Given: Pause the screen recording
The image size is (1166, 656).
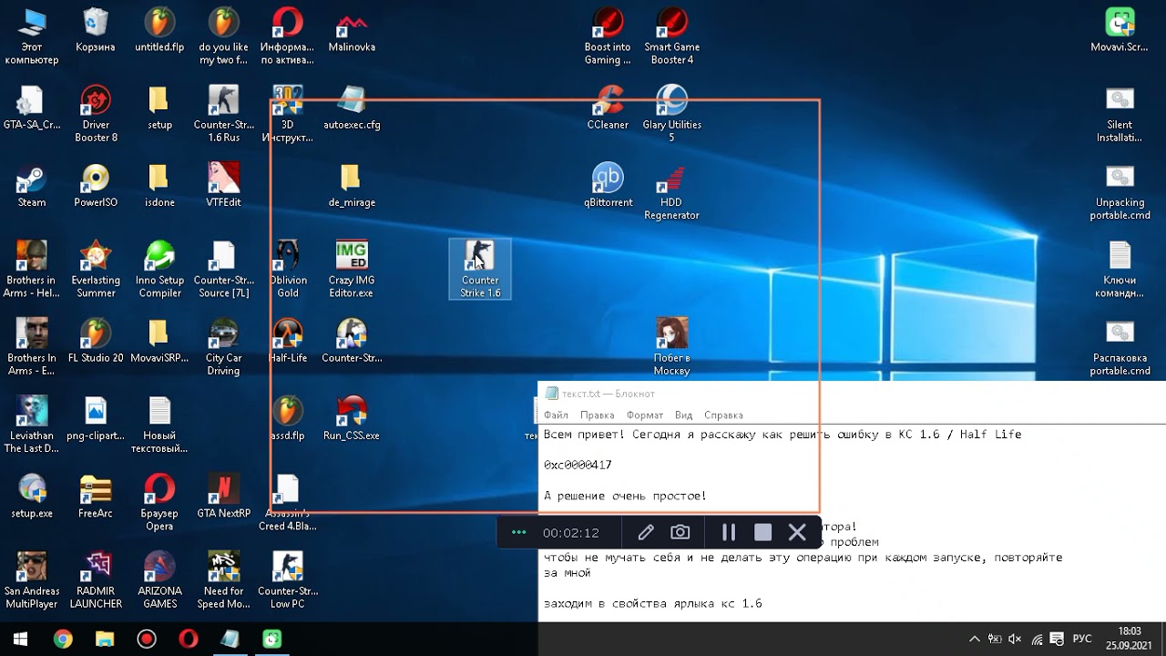Looking at the screenshot, I should (x=729, y=532).
